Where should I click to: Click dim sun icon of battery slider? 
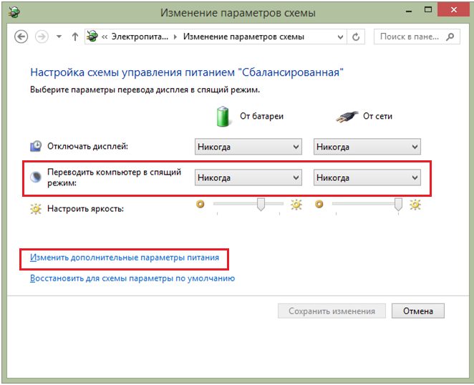pos(200,204)
